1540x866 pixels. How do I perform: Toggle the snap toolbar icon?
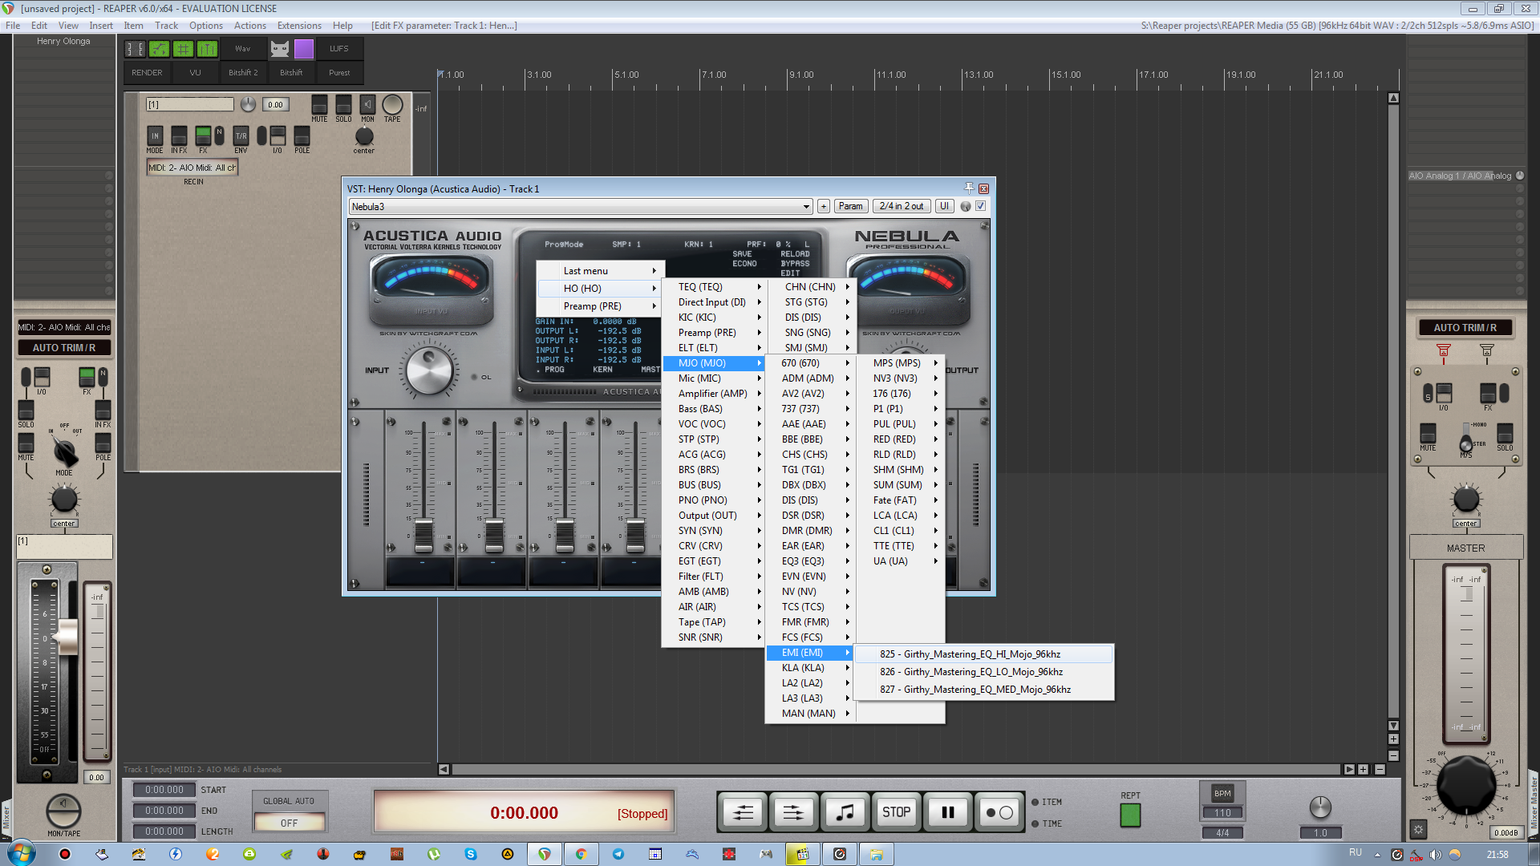[207, 49]
